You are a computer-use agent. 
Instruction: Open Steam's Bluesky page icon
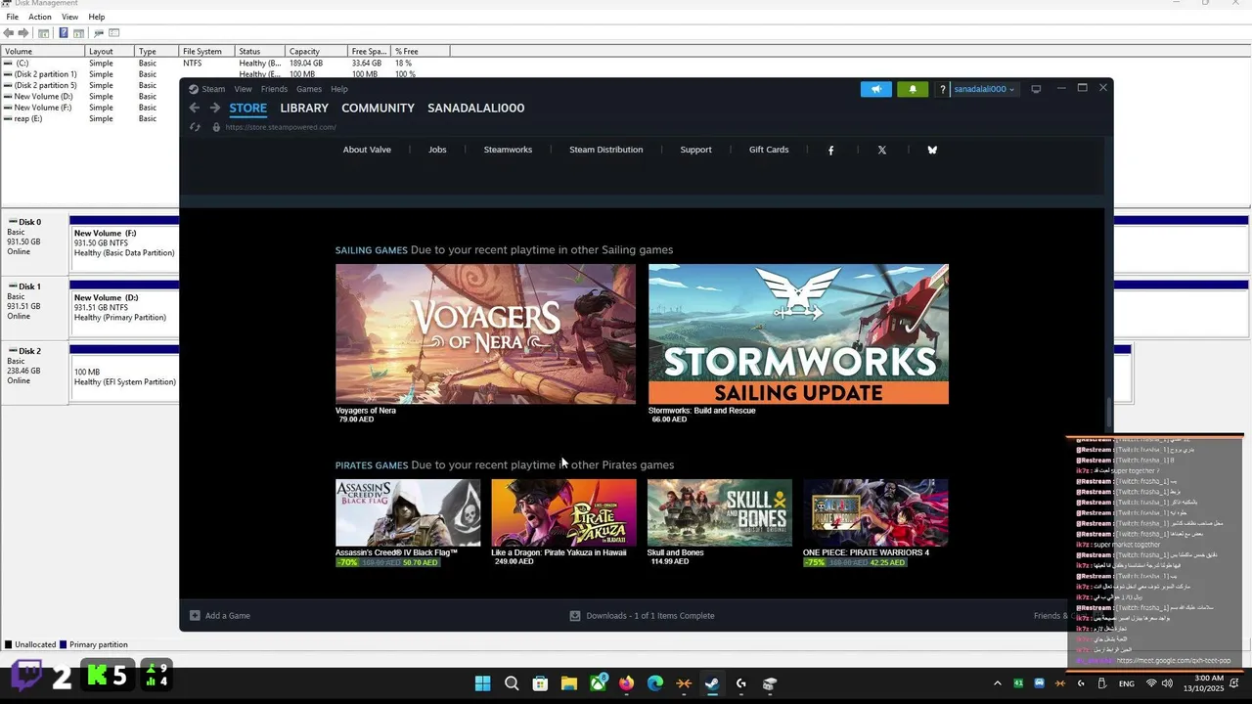(x=932, y=150)
